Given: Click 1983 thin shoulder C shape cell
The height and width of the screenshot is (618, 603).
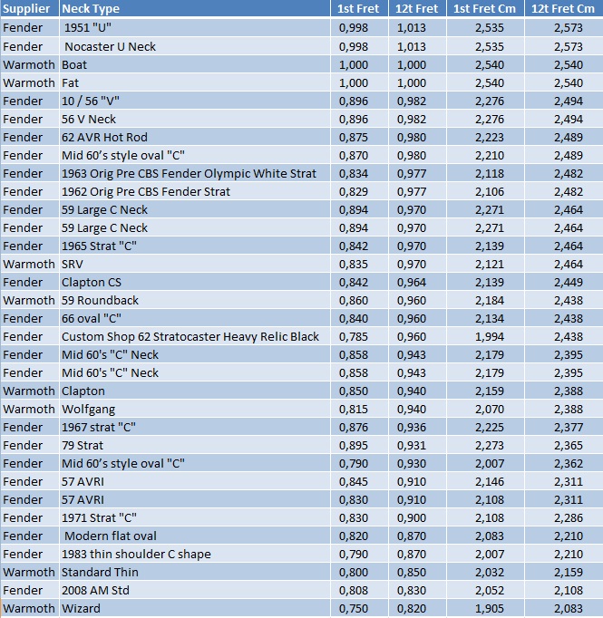Looking at the screenshot, I should (195, 555).
